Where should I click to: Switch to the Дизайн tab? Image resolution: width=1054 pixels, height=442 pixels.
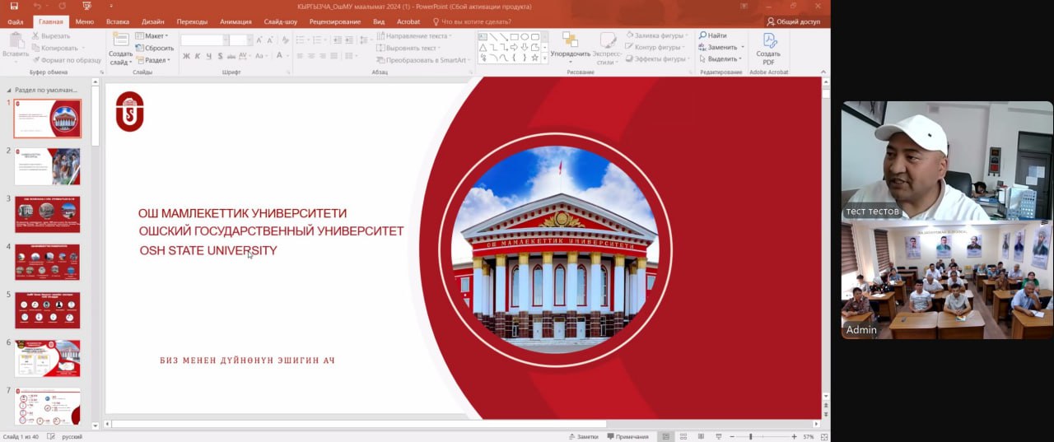point(152,21)
